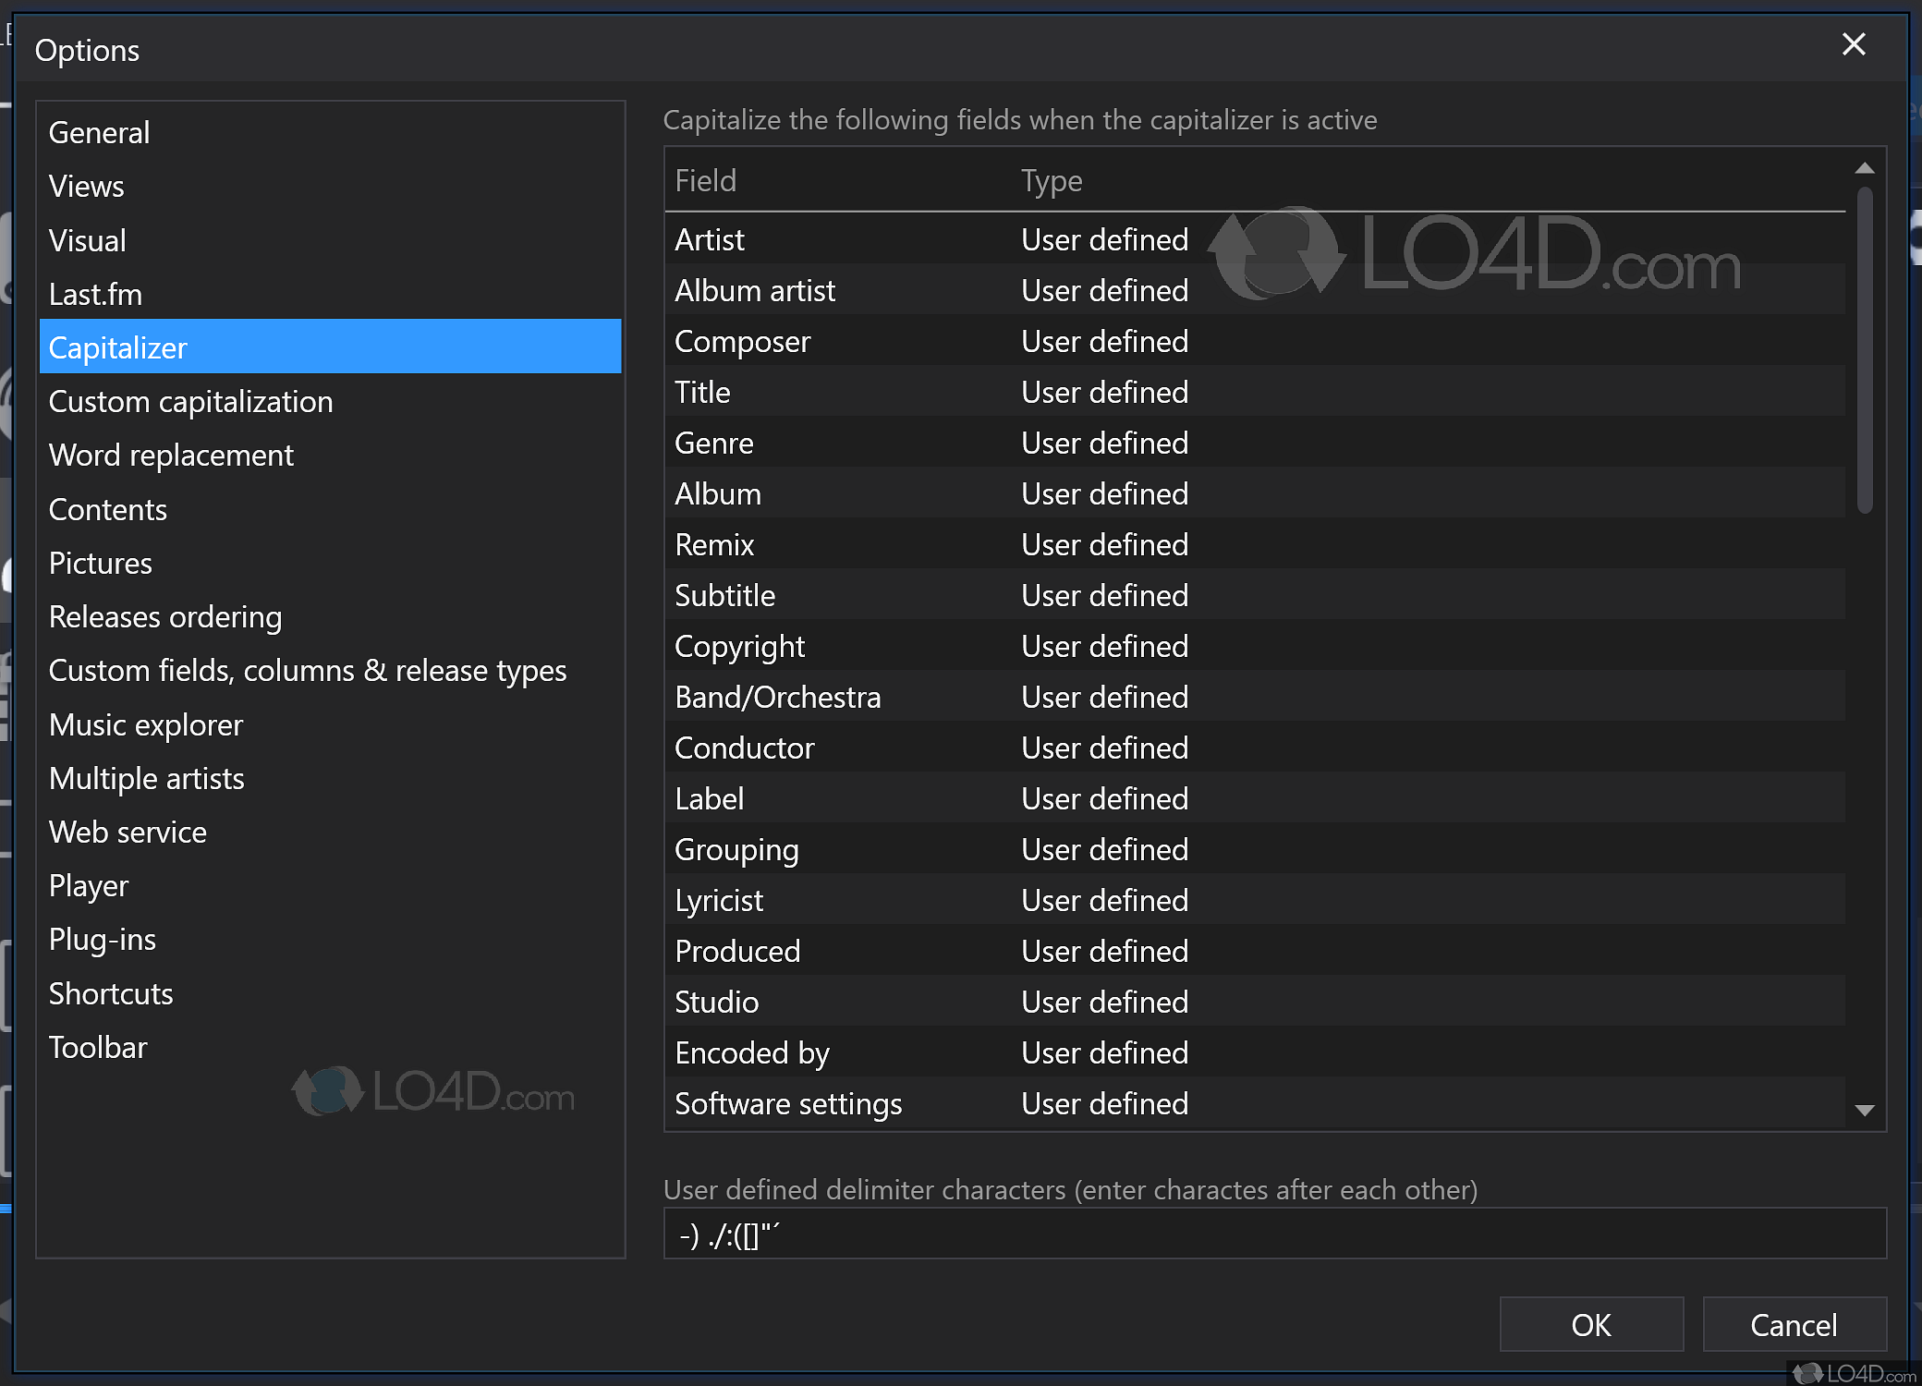The image size is (1922, 1386).
Task: Select the General settings category
Action: click(x=99, y=132)
